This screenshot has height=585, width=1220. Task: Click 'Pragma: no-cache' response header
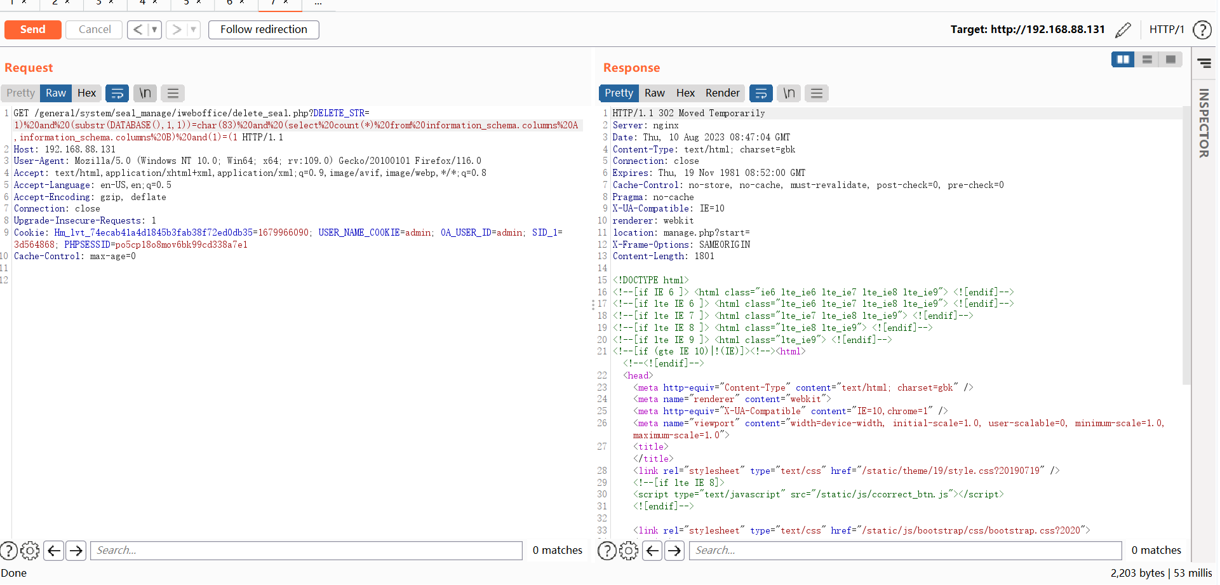click(x=654, y=197)
